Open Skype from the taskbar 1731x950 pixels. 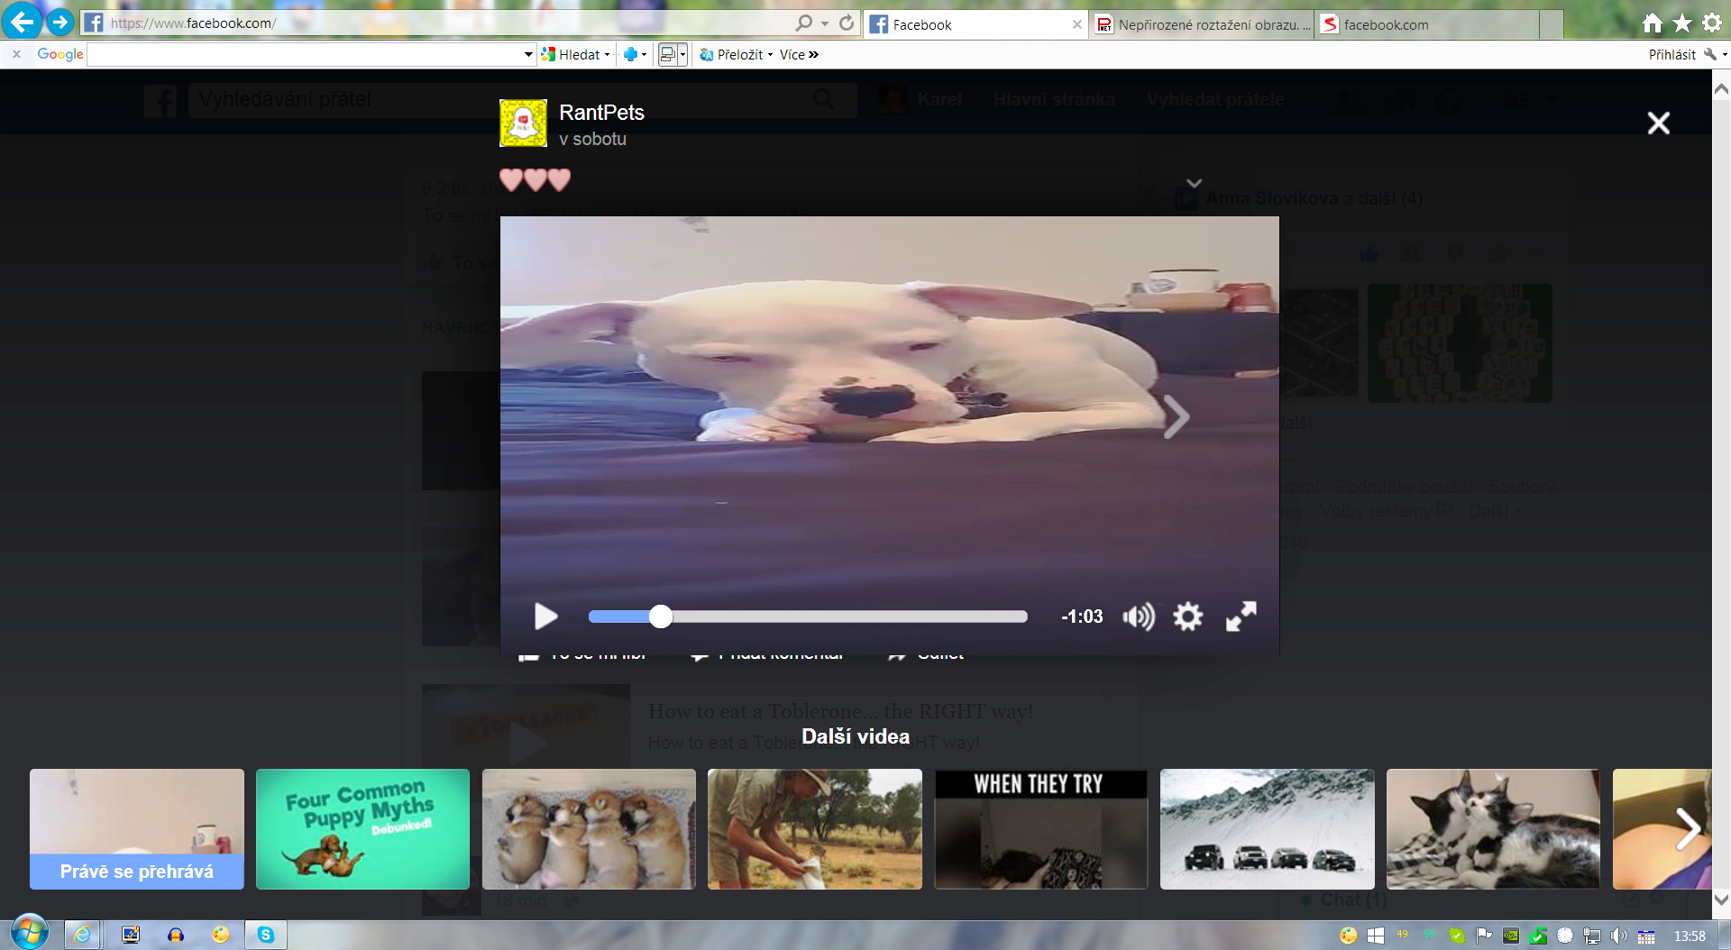pyautogui.click(x=266, y=935)
